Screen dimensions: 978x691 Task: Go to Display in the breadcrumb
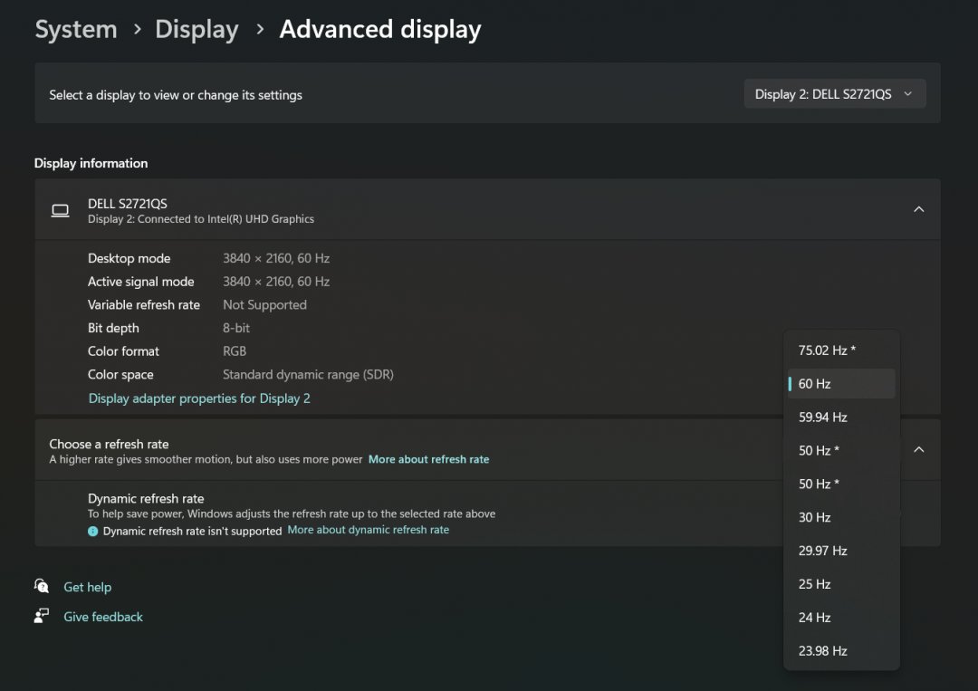[197, 29]
